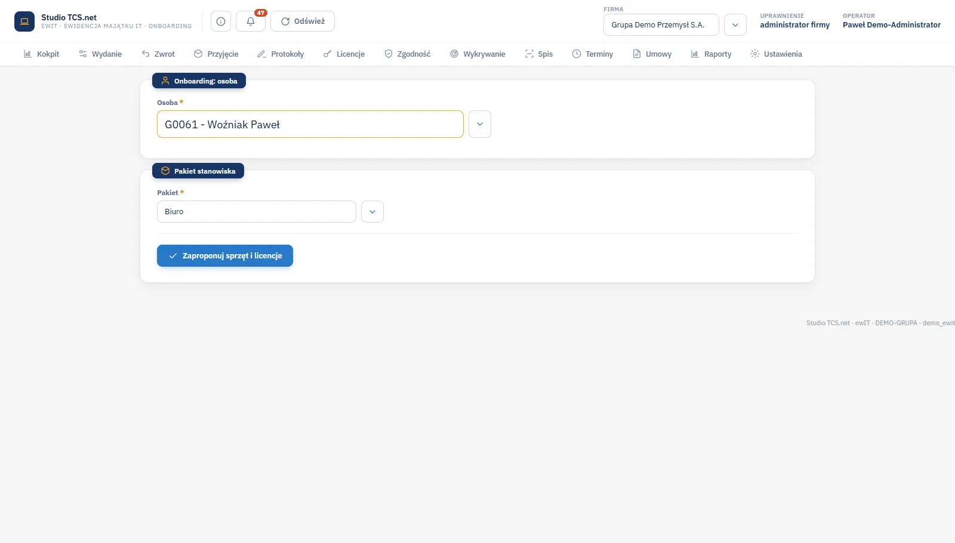This screenshot has height=543, width=955.
Task: Click the Spis scan icon
Action: click(529, 54)
